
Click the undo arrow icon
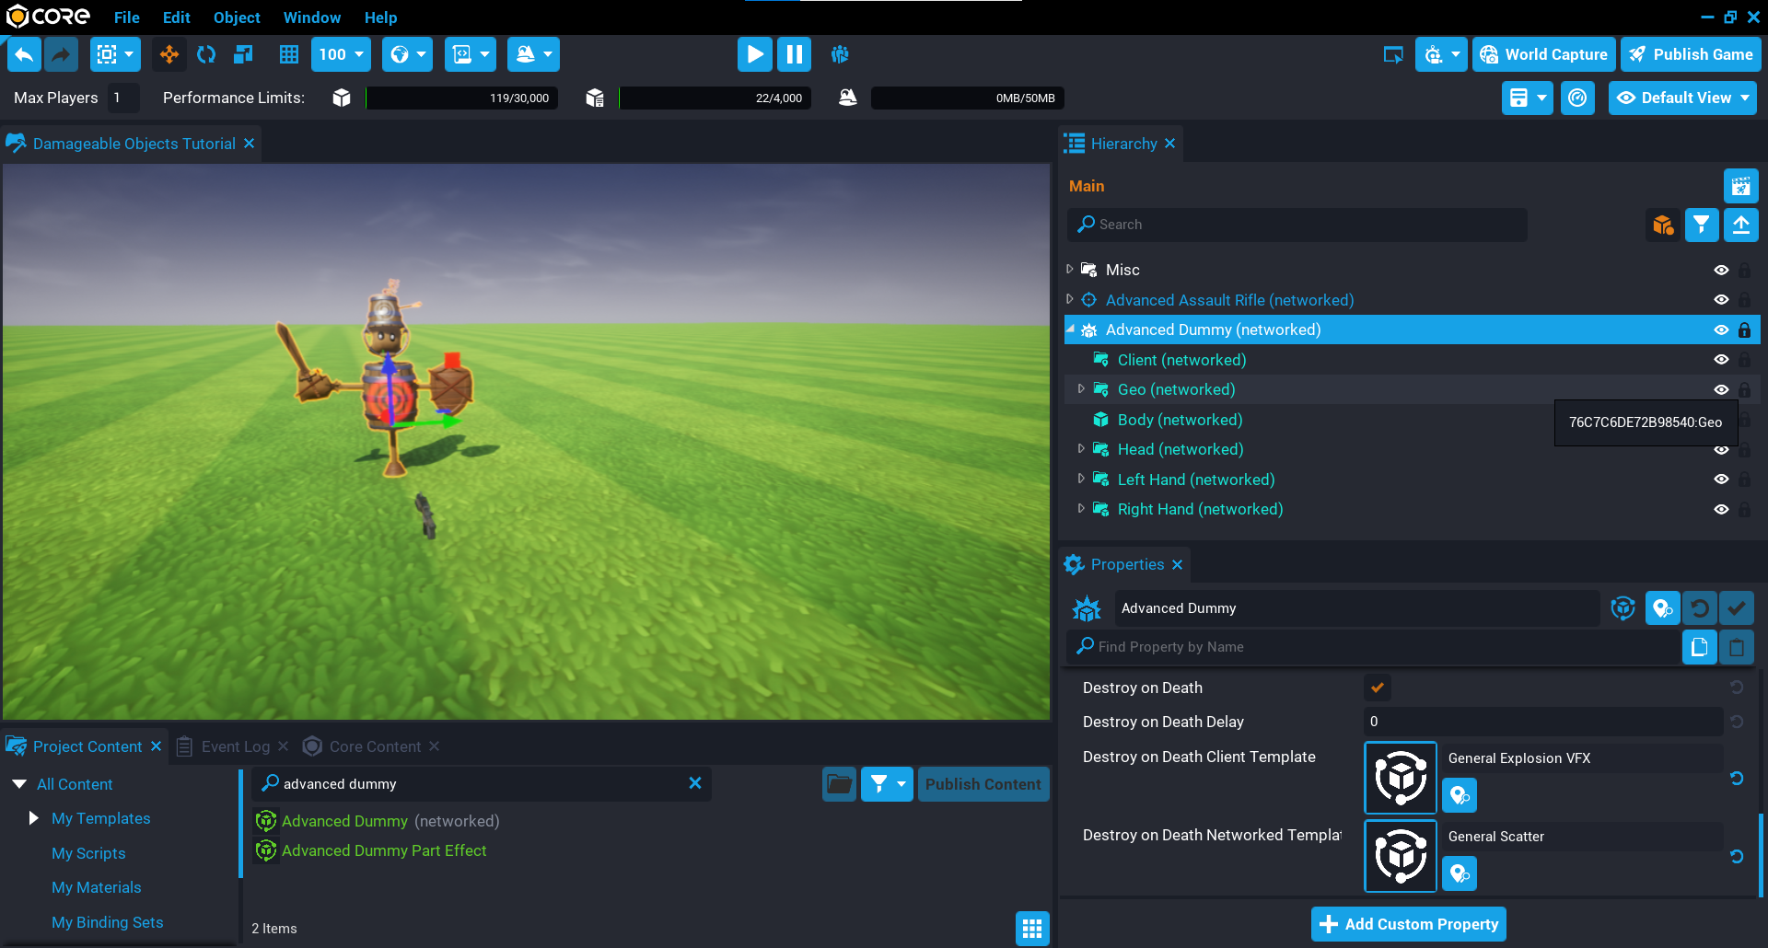(x=25, y=54)
